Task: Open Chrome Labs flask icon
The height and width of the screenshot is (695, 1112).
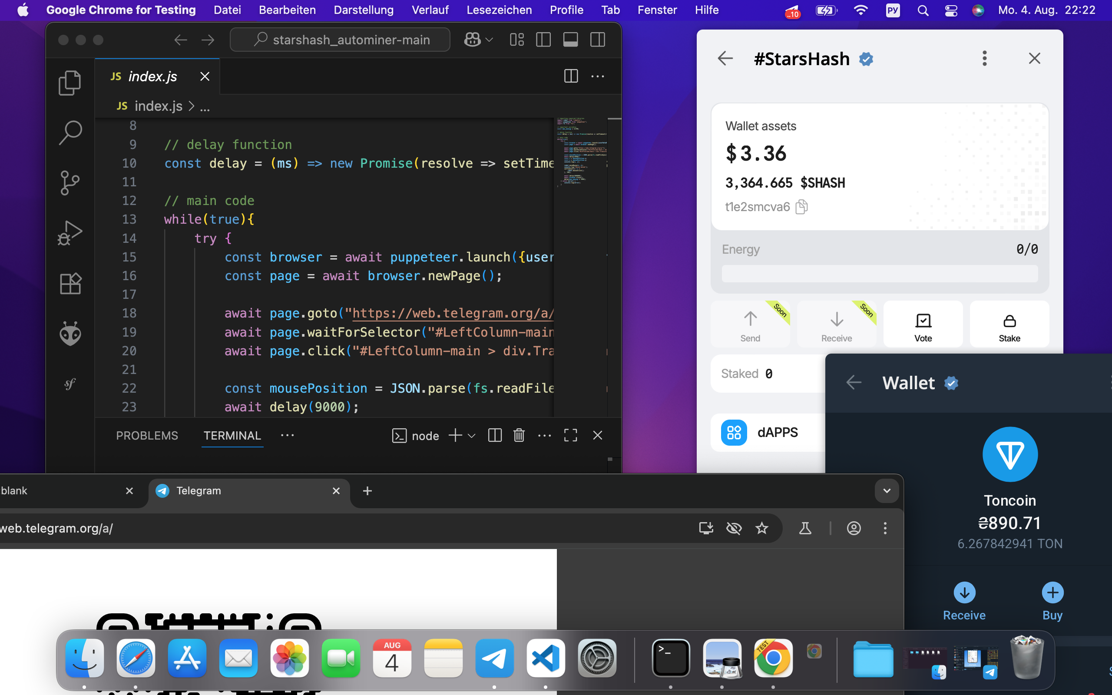Action: [x=805, y=528]
